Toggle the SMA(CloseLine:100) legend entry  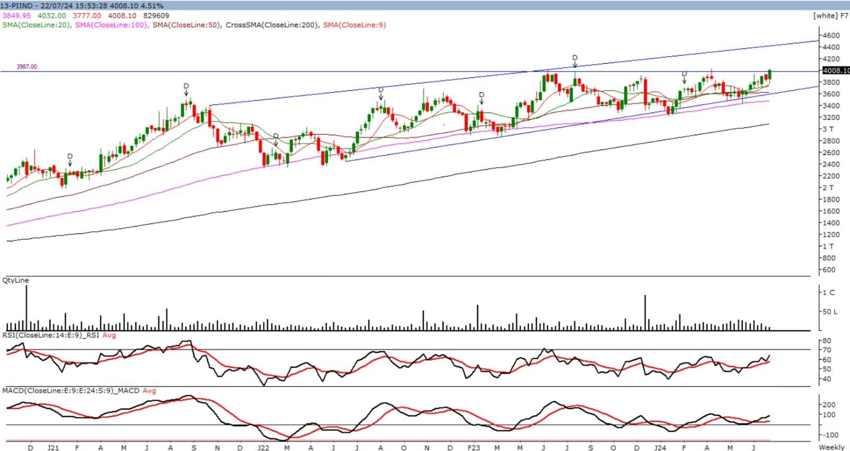click(110, 25)
